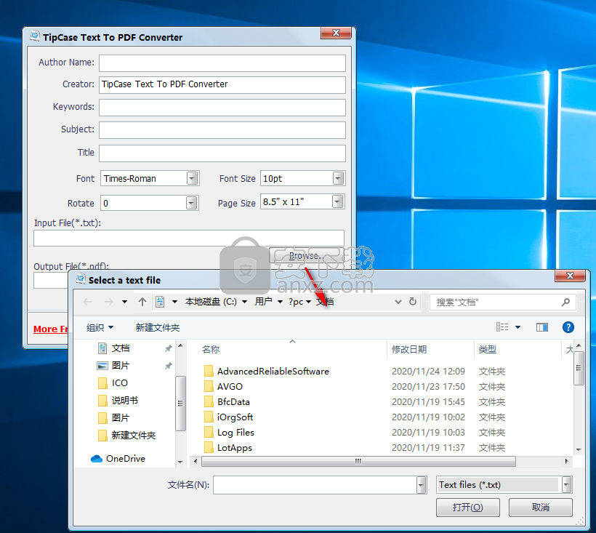596x533 pixels.
Task: Click the Subject field
Action: pyautogui.click(x=222, y=130)
